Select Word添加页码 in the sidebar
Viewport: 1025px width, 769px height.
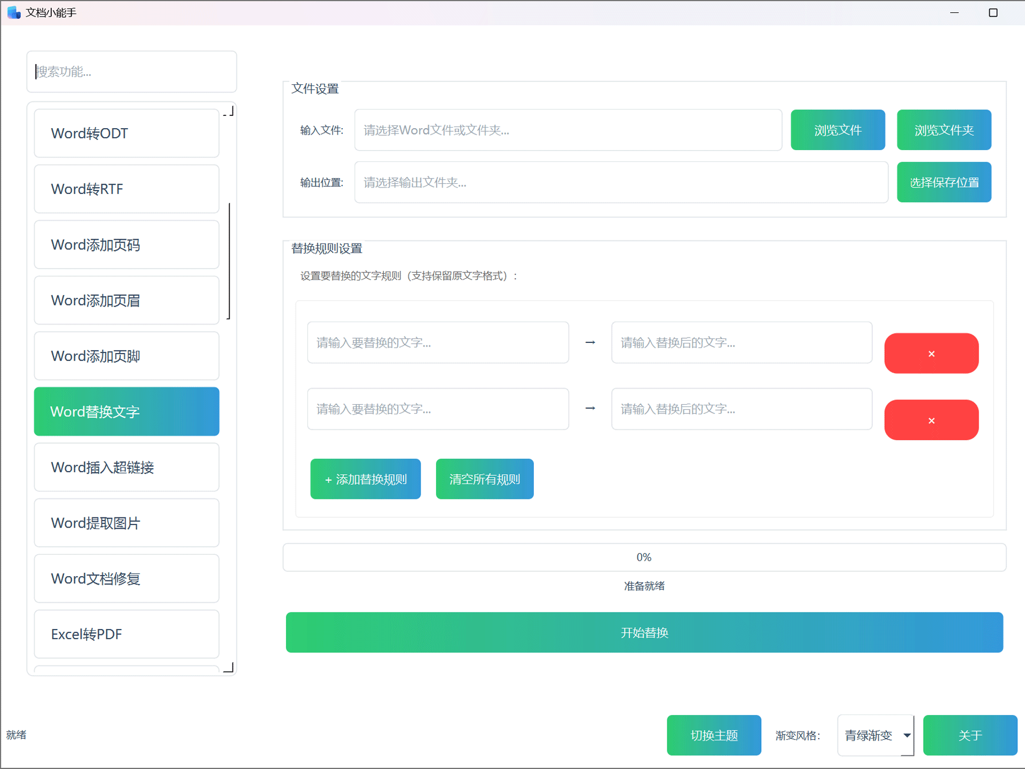(x=127, y=245)
